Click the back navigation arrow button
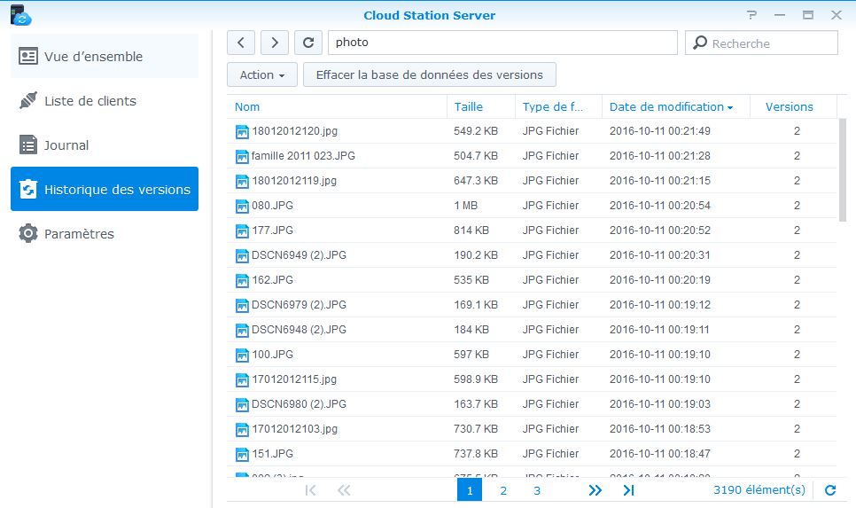The image size is (856, 508). 241,43
